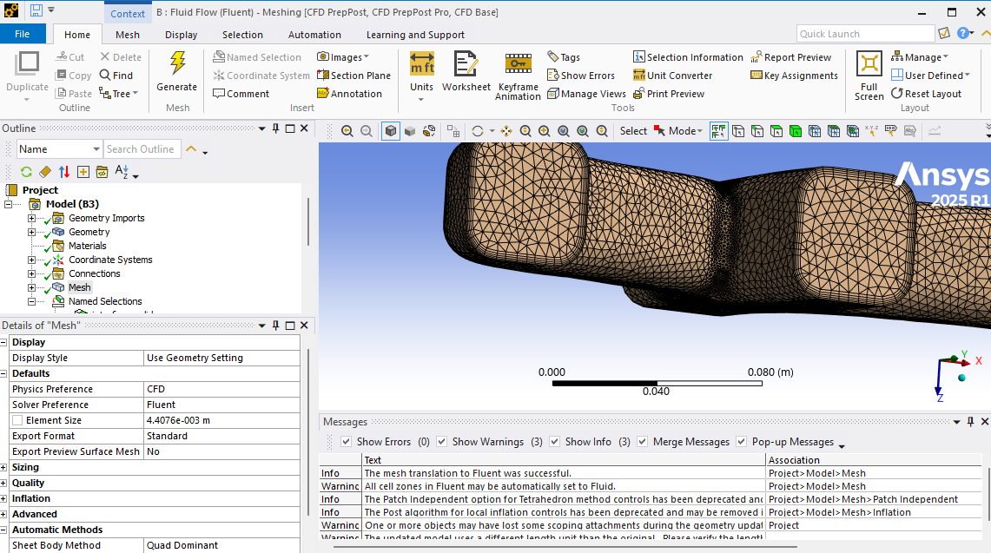Toggle the Element Size checkbox
The height and width of the screenshot is (553, 991).
click(18, 420)
